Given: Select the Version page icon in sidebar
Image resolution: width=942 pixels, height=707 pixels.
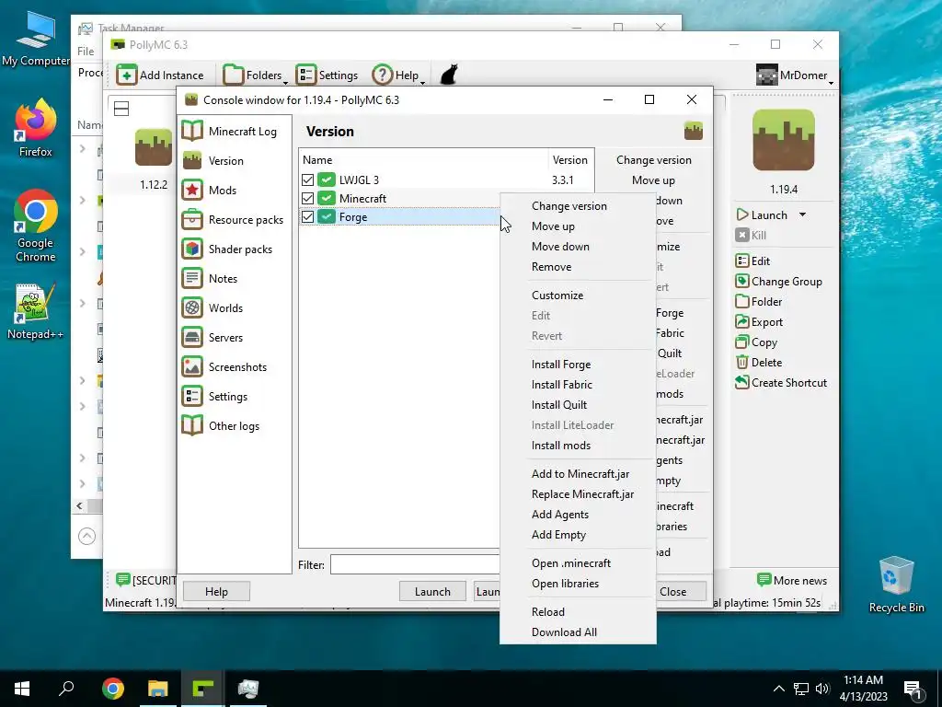Looking at the screenshot, I should (x=192, y=160).
